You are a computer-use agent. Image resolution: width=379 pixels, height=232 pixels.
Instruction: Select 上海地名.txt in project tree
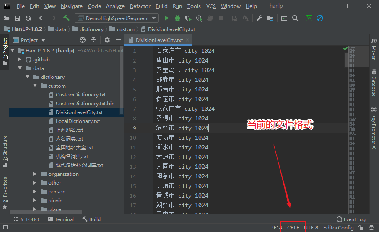pos(69,130)
